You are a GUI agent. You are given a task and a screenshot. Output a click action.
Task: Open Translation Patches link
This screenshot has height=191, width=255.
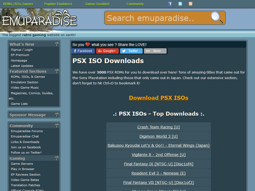(x=25, y=185)
